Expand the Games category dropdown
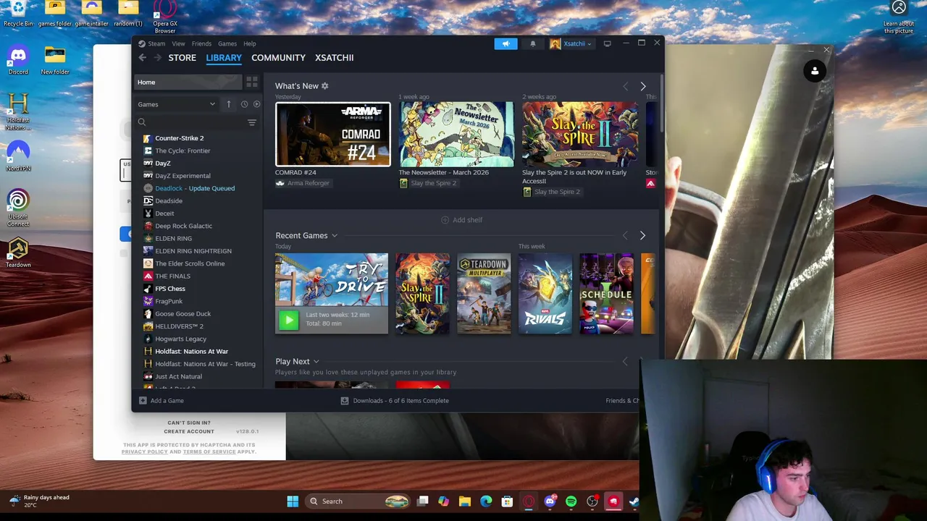 [x=177, y=104]
